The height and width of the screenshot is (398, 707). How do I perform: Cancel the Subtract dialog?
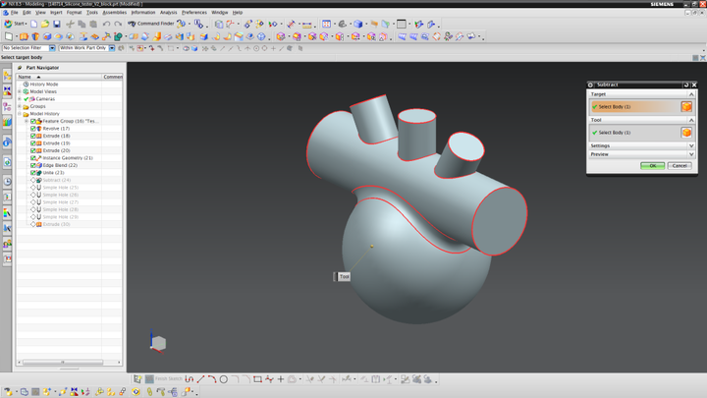680,166
